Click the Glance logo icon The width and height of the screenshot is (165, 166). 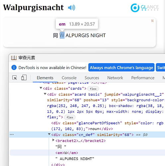point(135,8)
